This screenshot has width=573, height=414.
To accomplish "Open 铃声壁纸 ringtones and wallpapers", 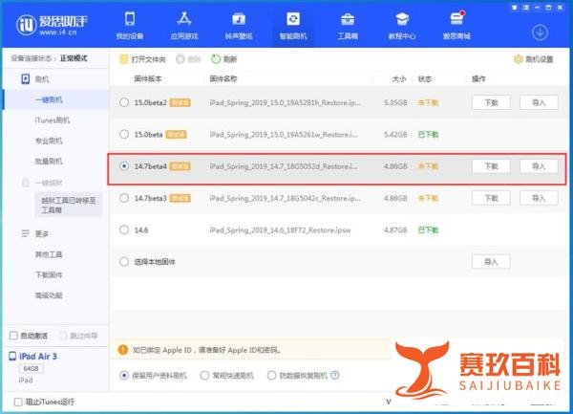I will 239,25.
